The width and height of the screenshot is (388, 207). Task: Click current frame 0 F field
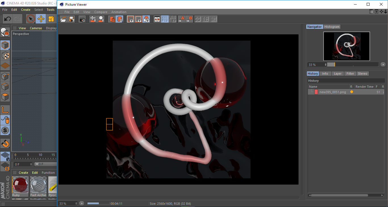coord(23,164)
